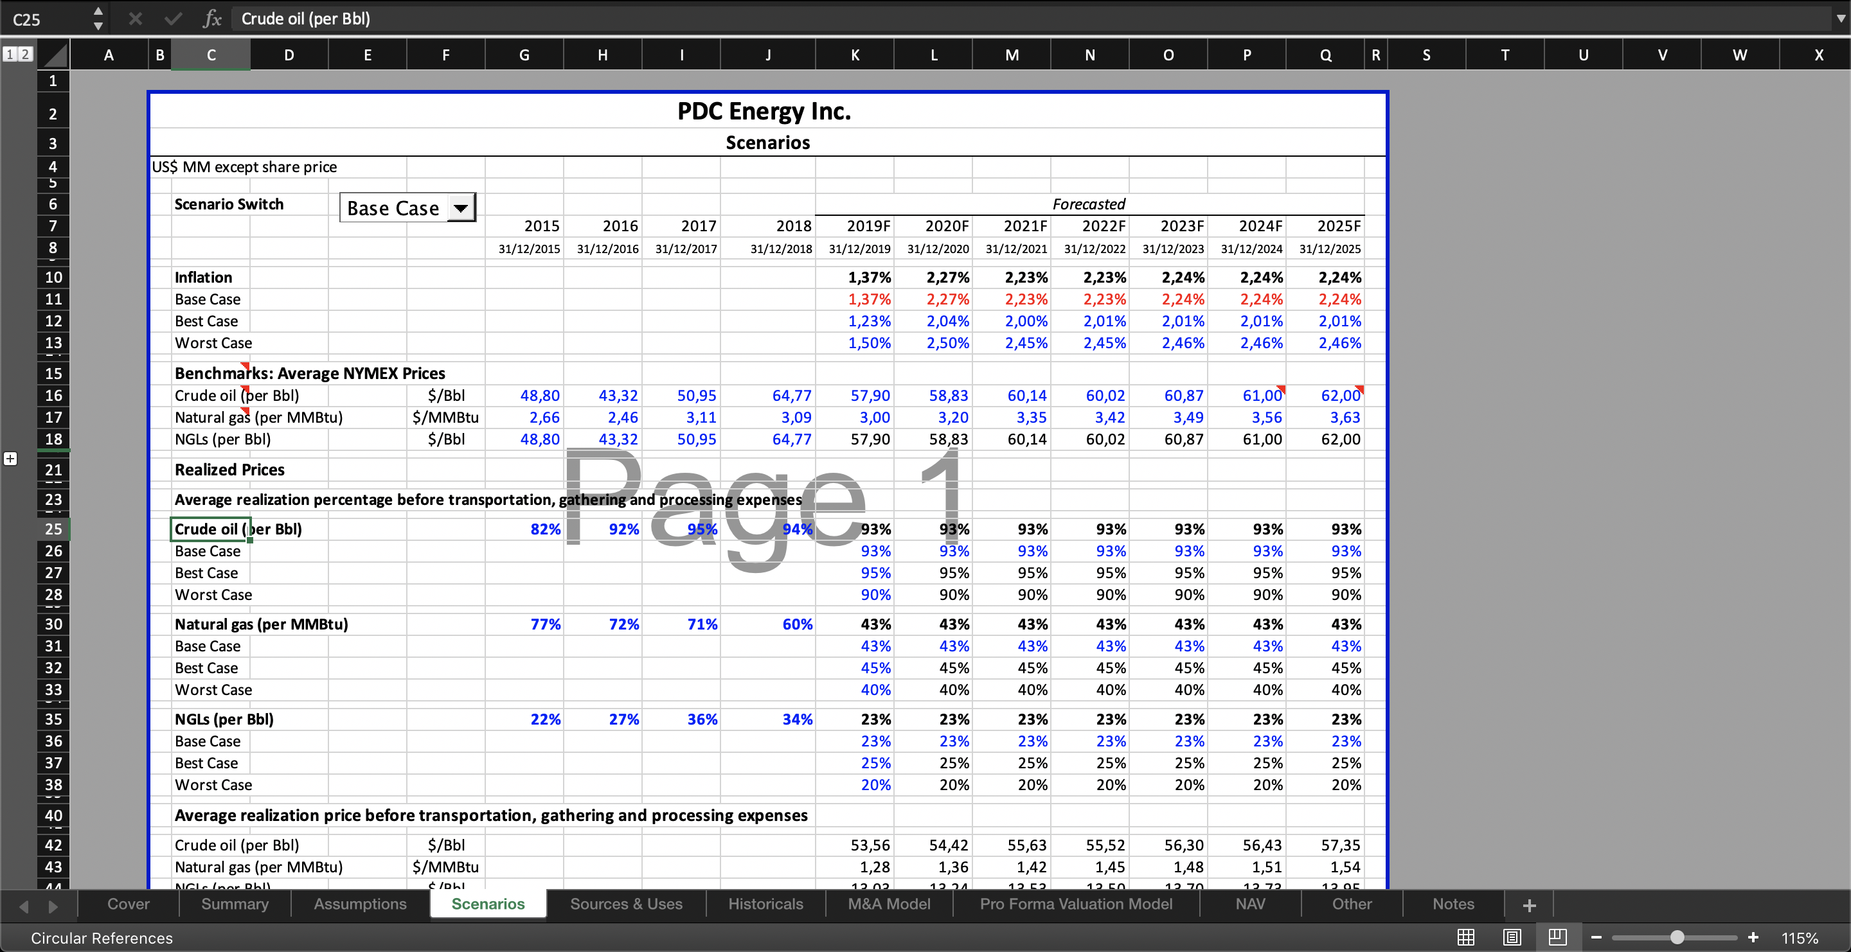Open the Base Case scenario dropdown
Screen dimensions: 1851x952
[x=461, y=208]
